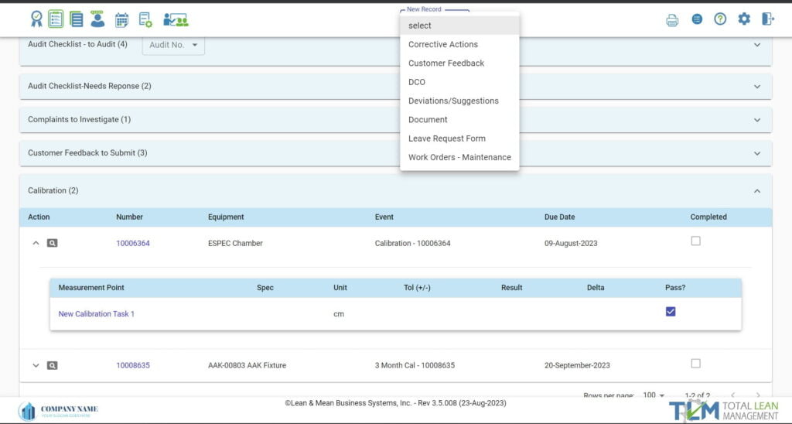Image resolution: width=792 pixels, height=424 pixels.
Task: Sort by Event column header
Action: pos(384,217)
